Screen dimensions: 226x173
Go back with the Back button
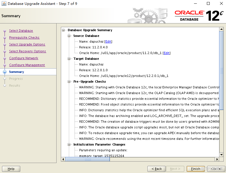click(x=157, y=169)
